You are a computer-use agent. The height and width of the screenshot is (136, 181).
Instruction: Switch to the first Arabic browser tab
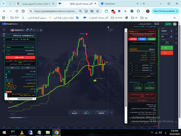[x=35, y=4]
